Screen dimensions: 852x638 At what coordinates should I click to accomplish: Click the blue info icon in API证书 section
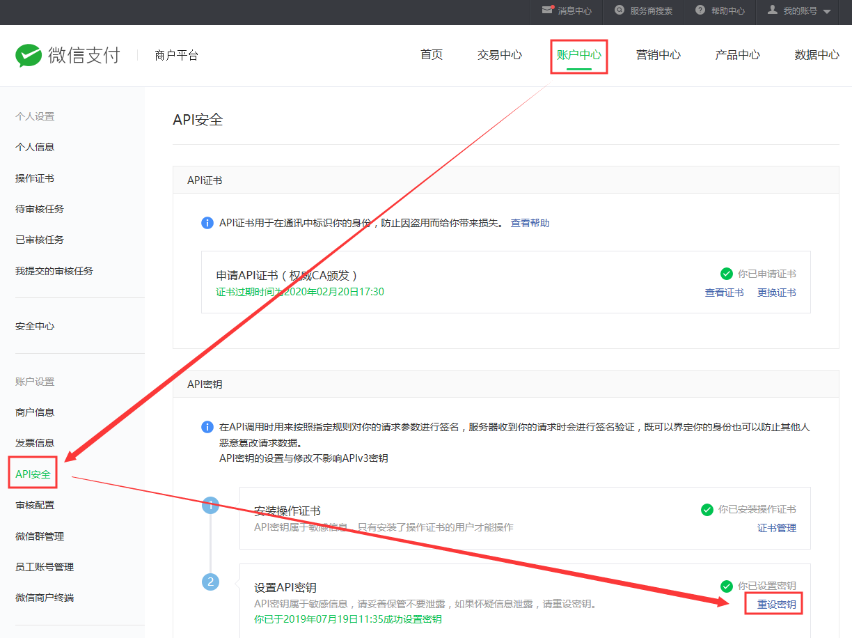207,223
